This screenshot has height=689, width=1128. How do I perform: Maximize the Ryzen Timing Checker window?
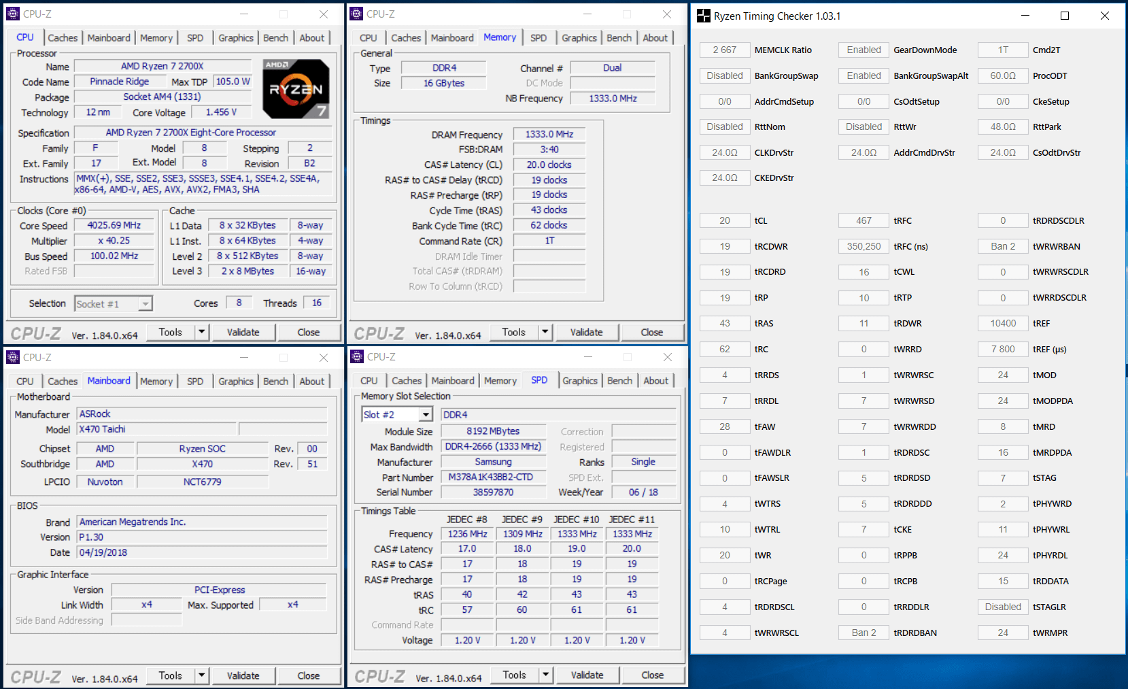point(1065,16)
